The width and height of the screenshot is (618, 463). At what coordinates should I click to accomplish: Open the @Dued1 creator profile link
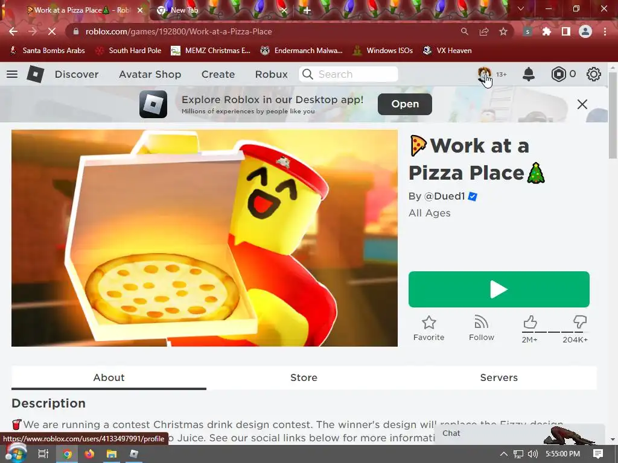[x=444, y=196]
